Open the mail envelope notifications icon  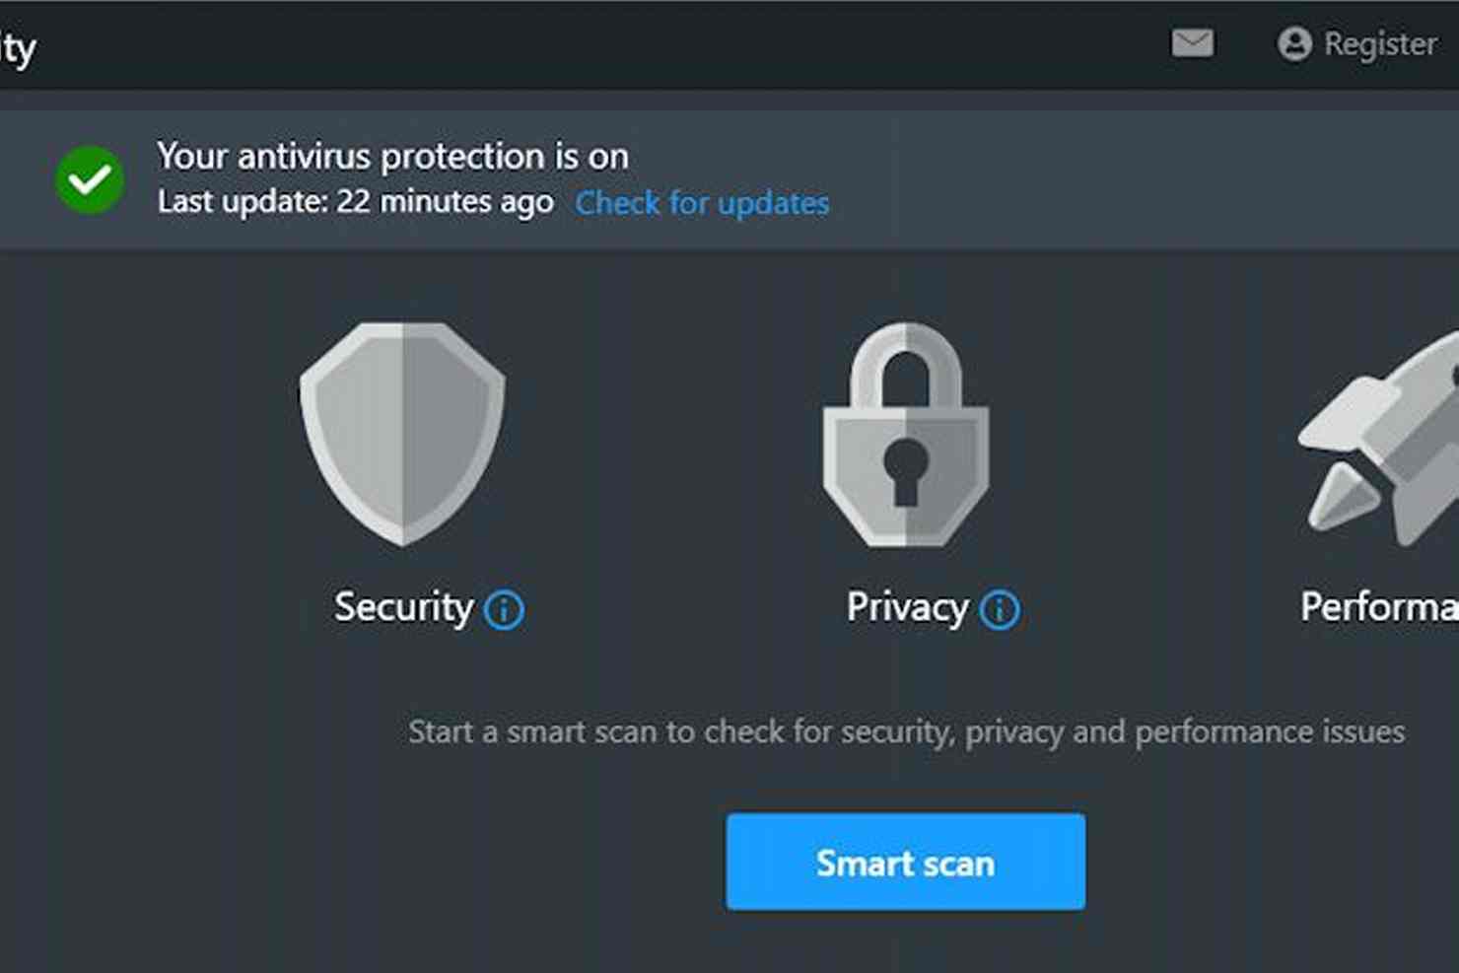coord(1192,43)
